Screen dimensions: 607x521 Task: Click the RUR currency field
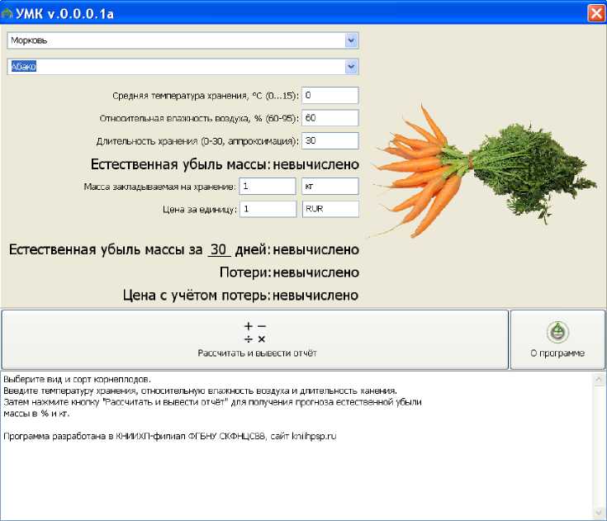pos(330,209)
